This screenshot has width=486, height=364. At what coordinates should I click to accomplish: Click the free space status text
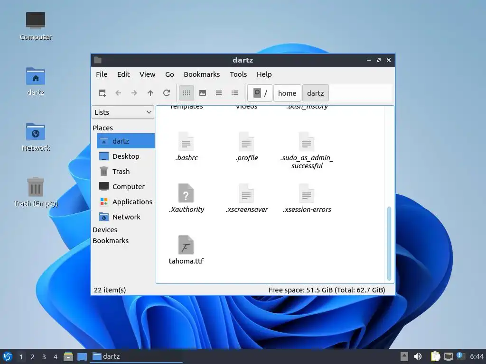[327, 290]
